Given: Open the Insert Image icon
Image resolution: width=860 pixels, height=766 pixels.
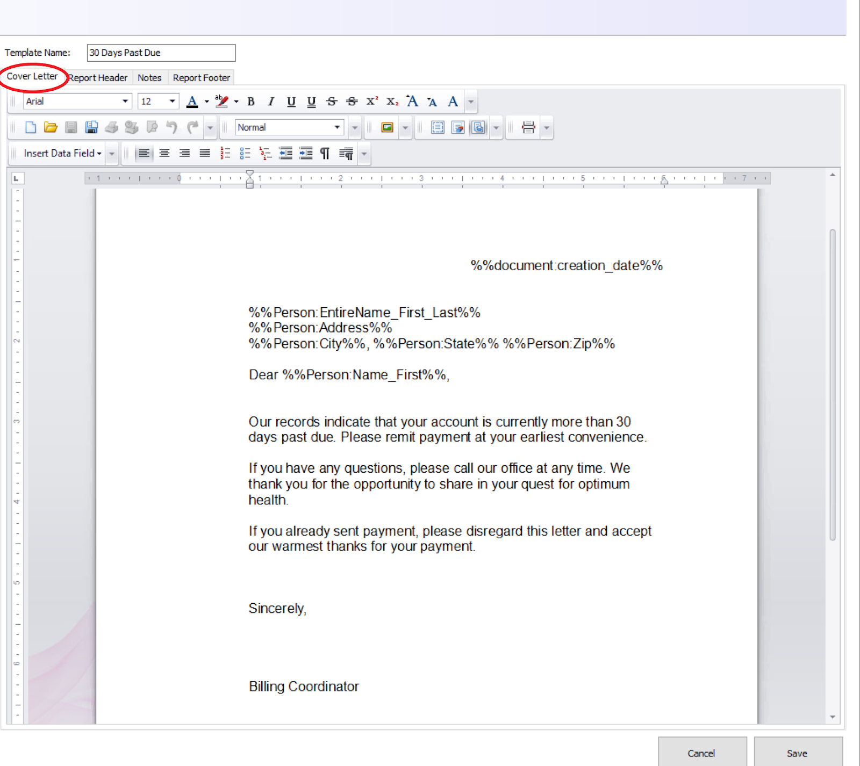Looking at the screenshot, I should [386, 127].
